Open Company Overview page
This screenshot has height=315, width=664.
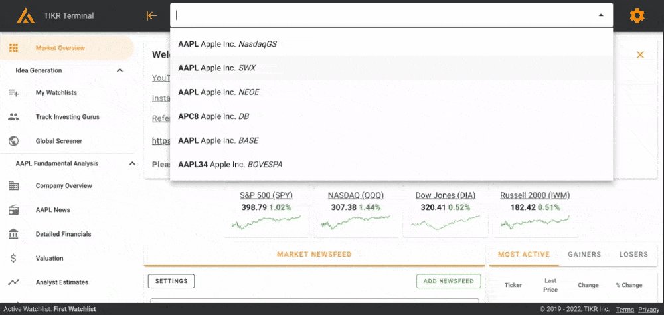64,185
